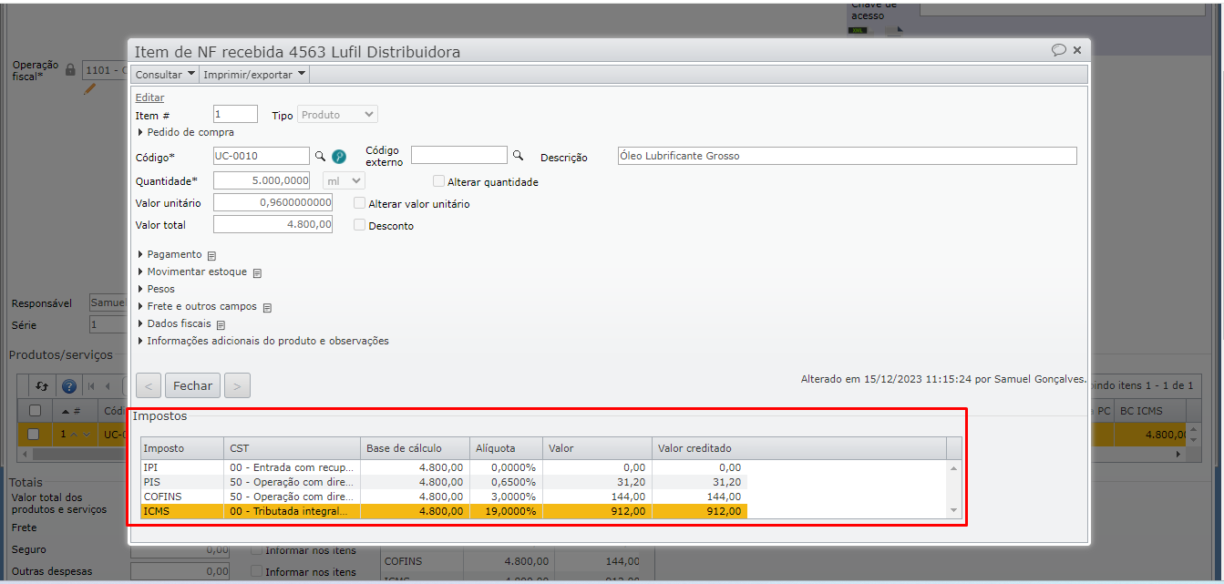Go to previous item with < button
Screen dimensions: 1224x584
pos(149,386)
